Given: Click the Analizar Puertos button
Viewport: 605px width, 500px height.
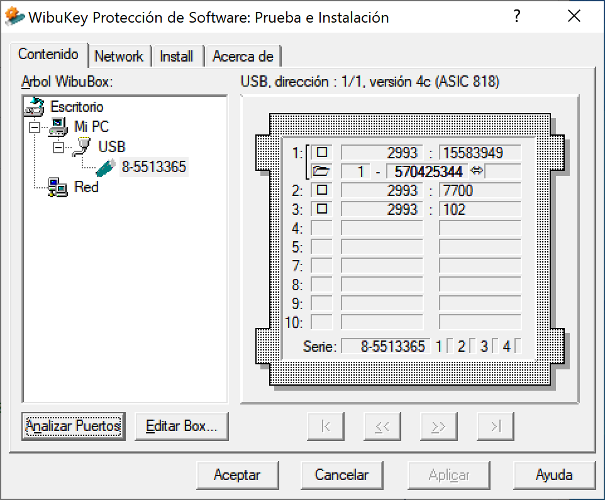Looking at the screenshot, I should tap(74, 426).
